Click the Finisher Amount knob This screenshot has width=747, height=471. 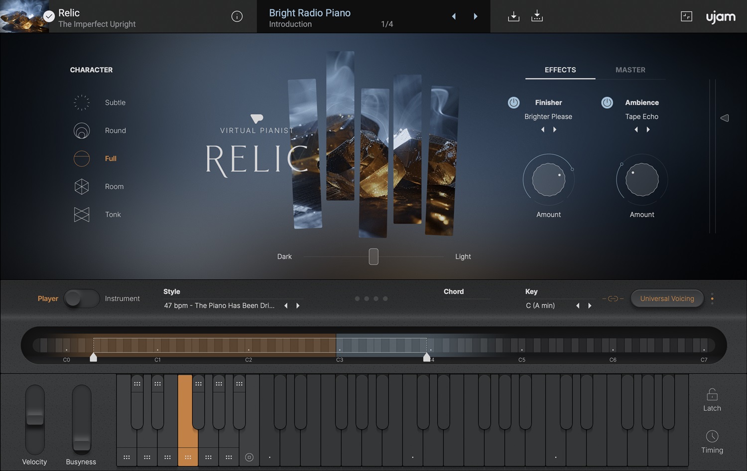549,180
